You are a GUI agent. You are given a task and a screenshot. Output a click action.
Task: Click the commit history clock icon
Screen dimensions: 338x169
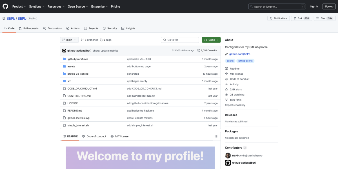pyautogui.click(x=199, y=51)
